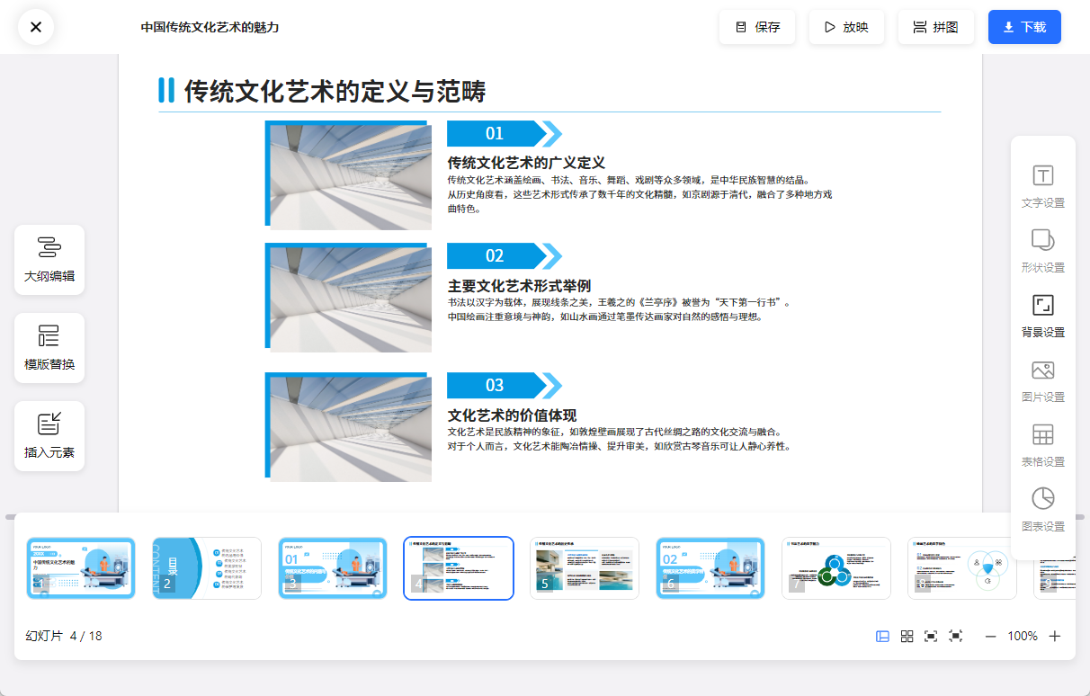Open 模版替换 template replacement
The width and height of the screenshot is (1090, 696).
49,348
